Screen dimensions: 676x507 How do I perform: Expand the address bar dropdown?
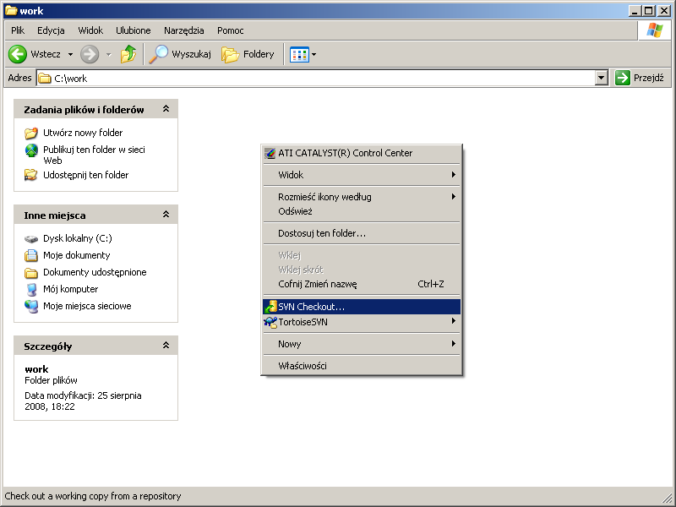point(602,78)
